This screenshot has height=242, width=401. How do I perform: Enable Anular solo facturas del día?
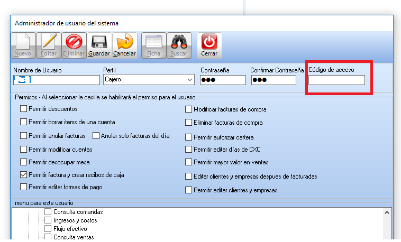(x=96, y=136)
